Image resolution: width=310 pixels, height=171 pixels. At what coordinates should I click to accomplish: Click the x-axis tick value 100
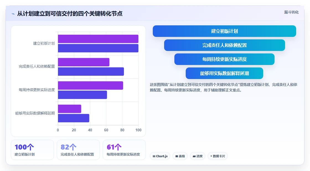pos(138,130)
